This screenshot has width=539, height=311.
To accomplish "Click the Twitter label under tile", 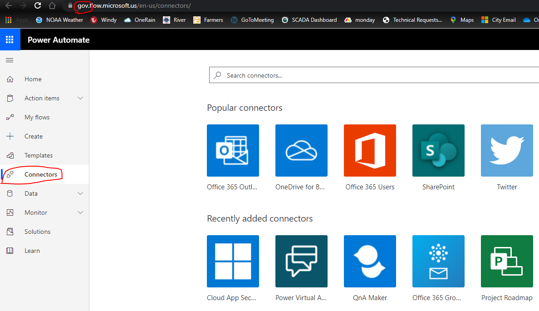I will [x=507, y=187].
